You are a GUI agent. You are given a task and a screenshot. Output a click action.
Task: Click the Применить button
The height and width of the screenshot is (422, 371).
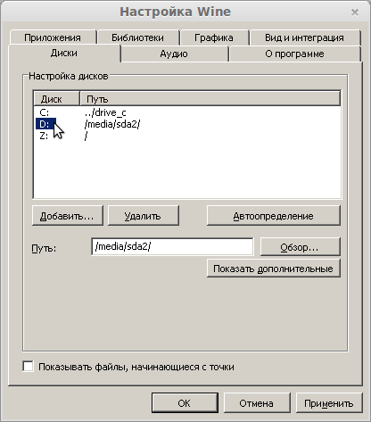click(x=329, y=403)
